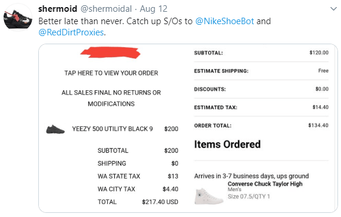
Task: Click the $217.40 USD total amount
Action: (160, 202)
